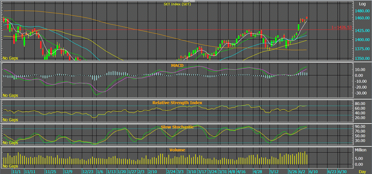Click No Gaps in the Slow Stochastic panel
Image resolution: width=372 pixels, height=174 pixels.
tap(10, 143)
